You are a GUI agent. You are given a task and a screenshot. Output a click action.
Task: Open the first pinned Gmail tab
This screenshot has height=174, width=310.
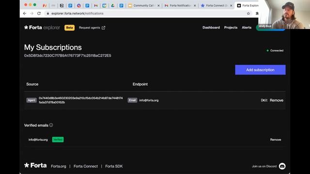point(96,5)
